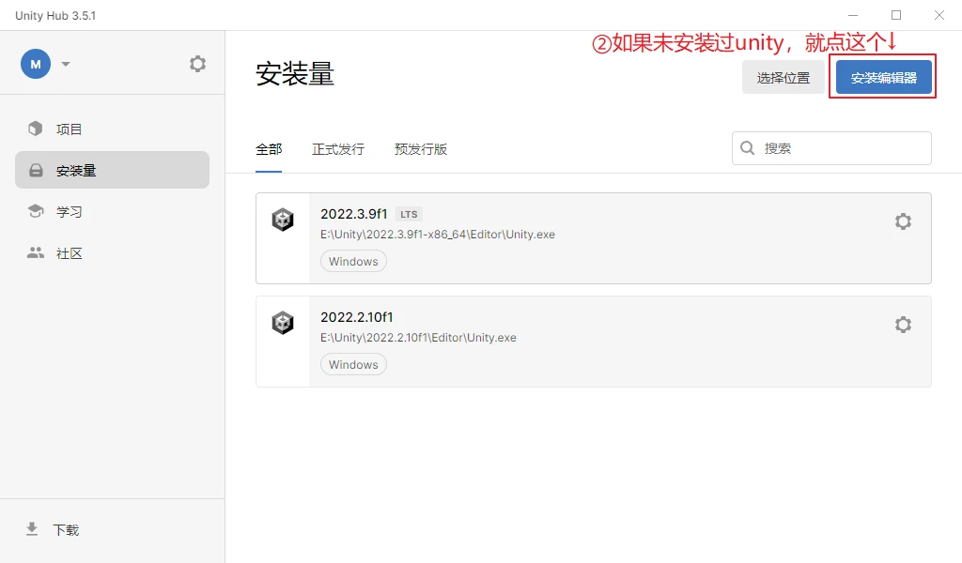Click the 学习 graduation cap icon
962x563 pixels.
[x=36, y=211]
